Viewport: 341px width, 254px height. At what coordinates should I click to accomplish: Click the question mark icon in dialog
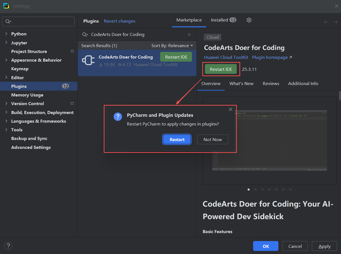[x=118, y=117]
